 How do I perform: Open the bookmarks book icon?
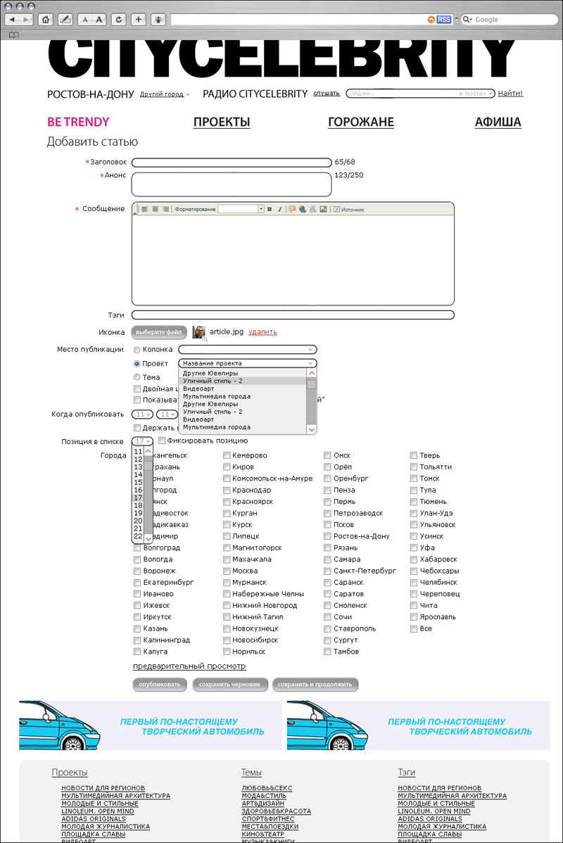click(x=14, y=35)
